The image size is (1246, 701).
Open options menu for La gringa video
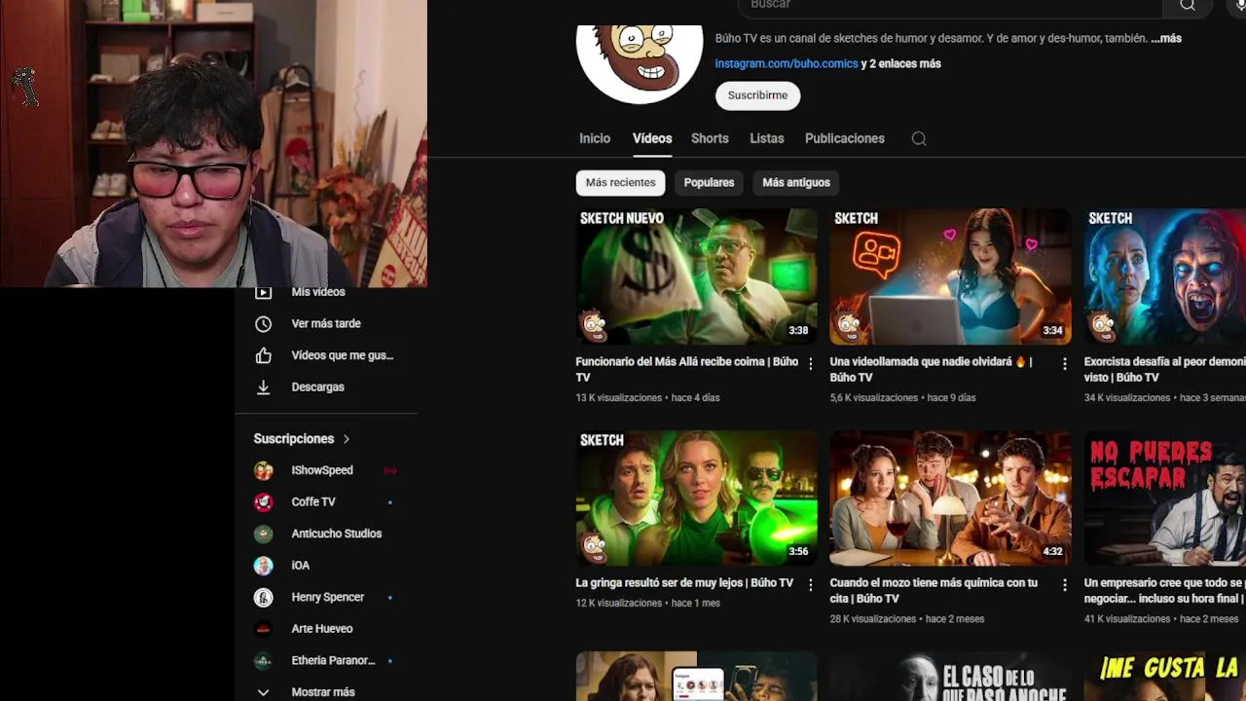coord(810,585)
